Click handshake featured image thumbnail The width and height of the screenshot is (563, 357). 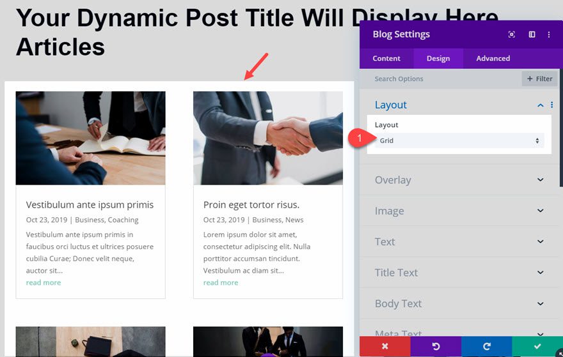[268, 138]
